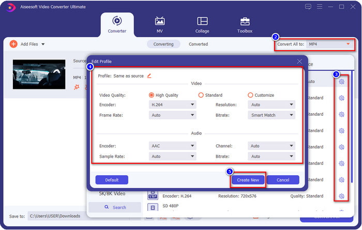This screenshot has height=230, width=362.
Task: Open the video Encoder H.264 dropdown
Action: (x=172, y=105)
